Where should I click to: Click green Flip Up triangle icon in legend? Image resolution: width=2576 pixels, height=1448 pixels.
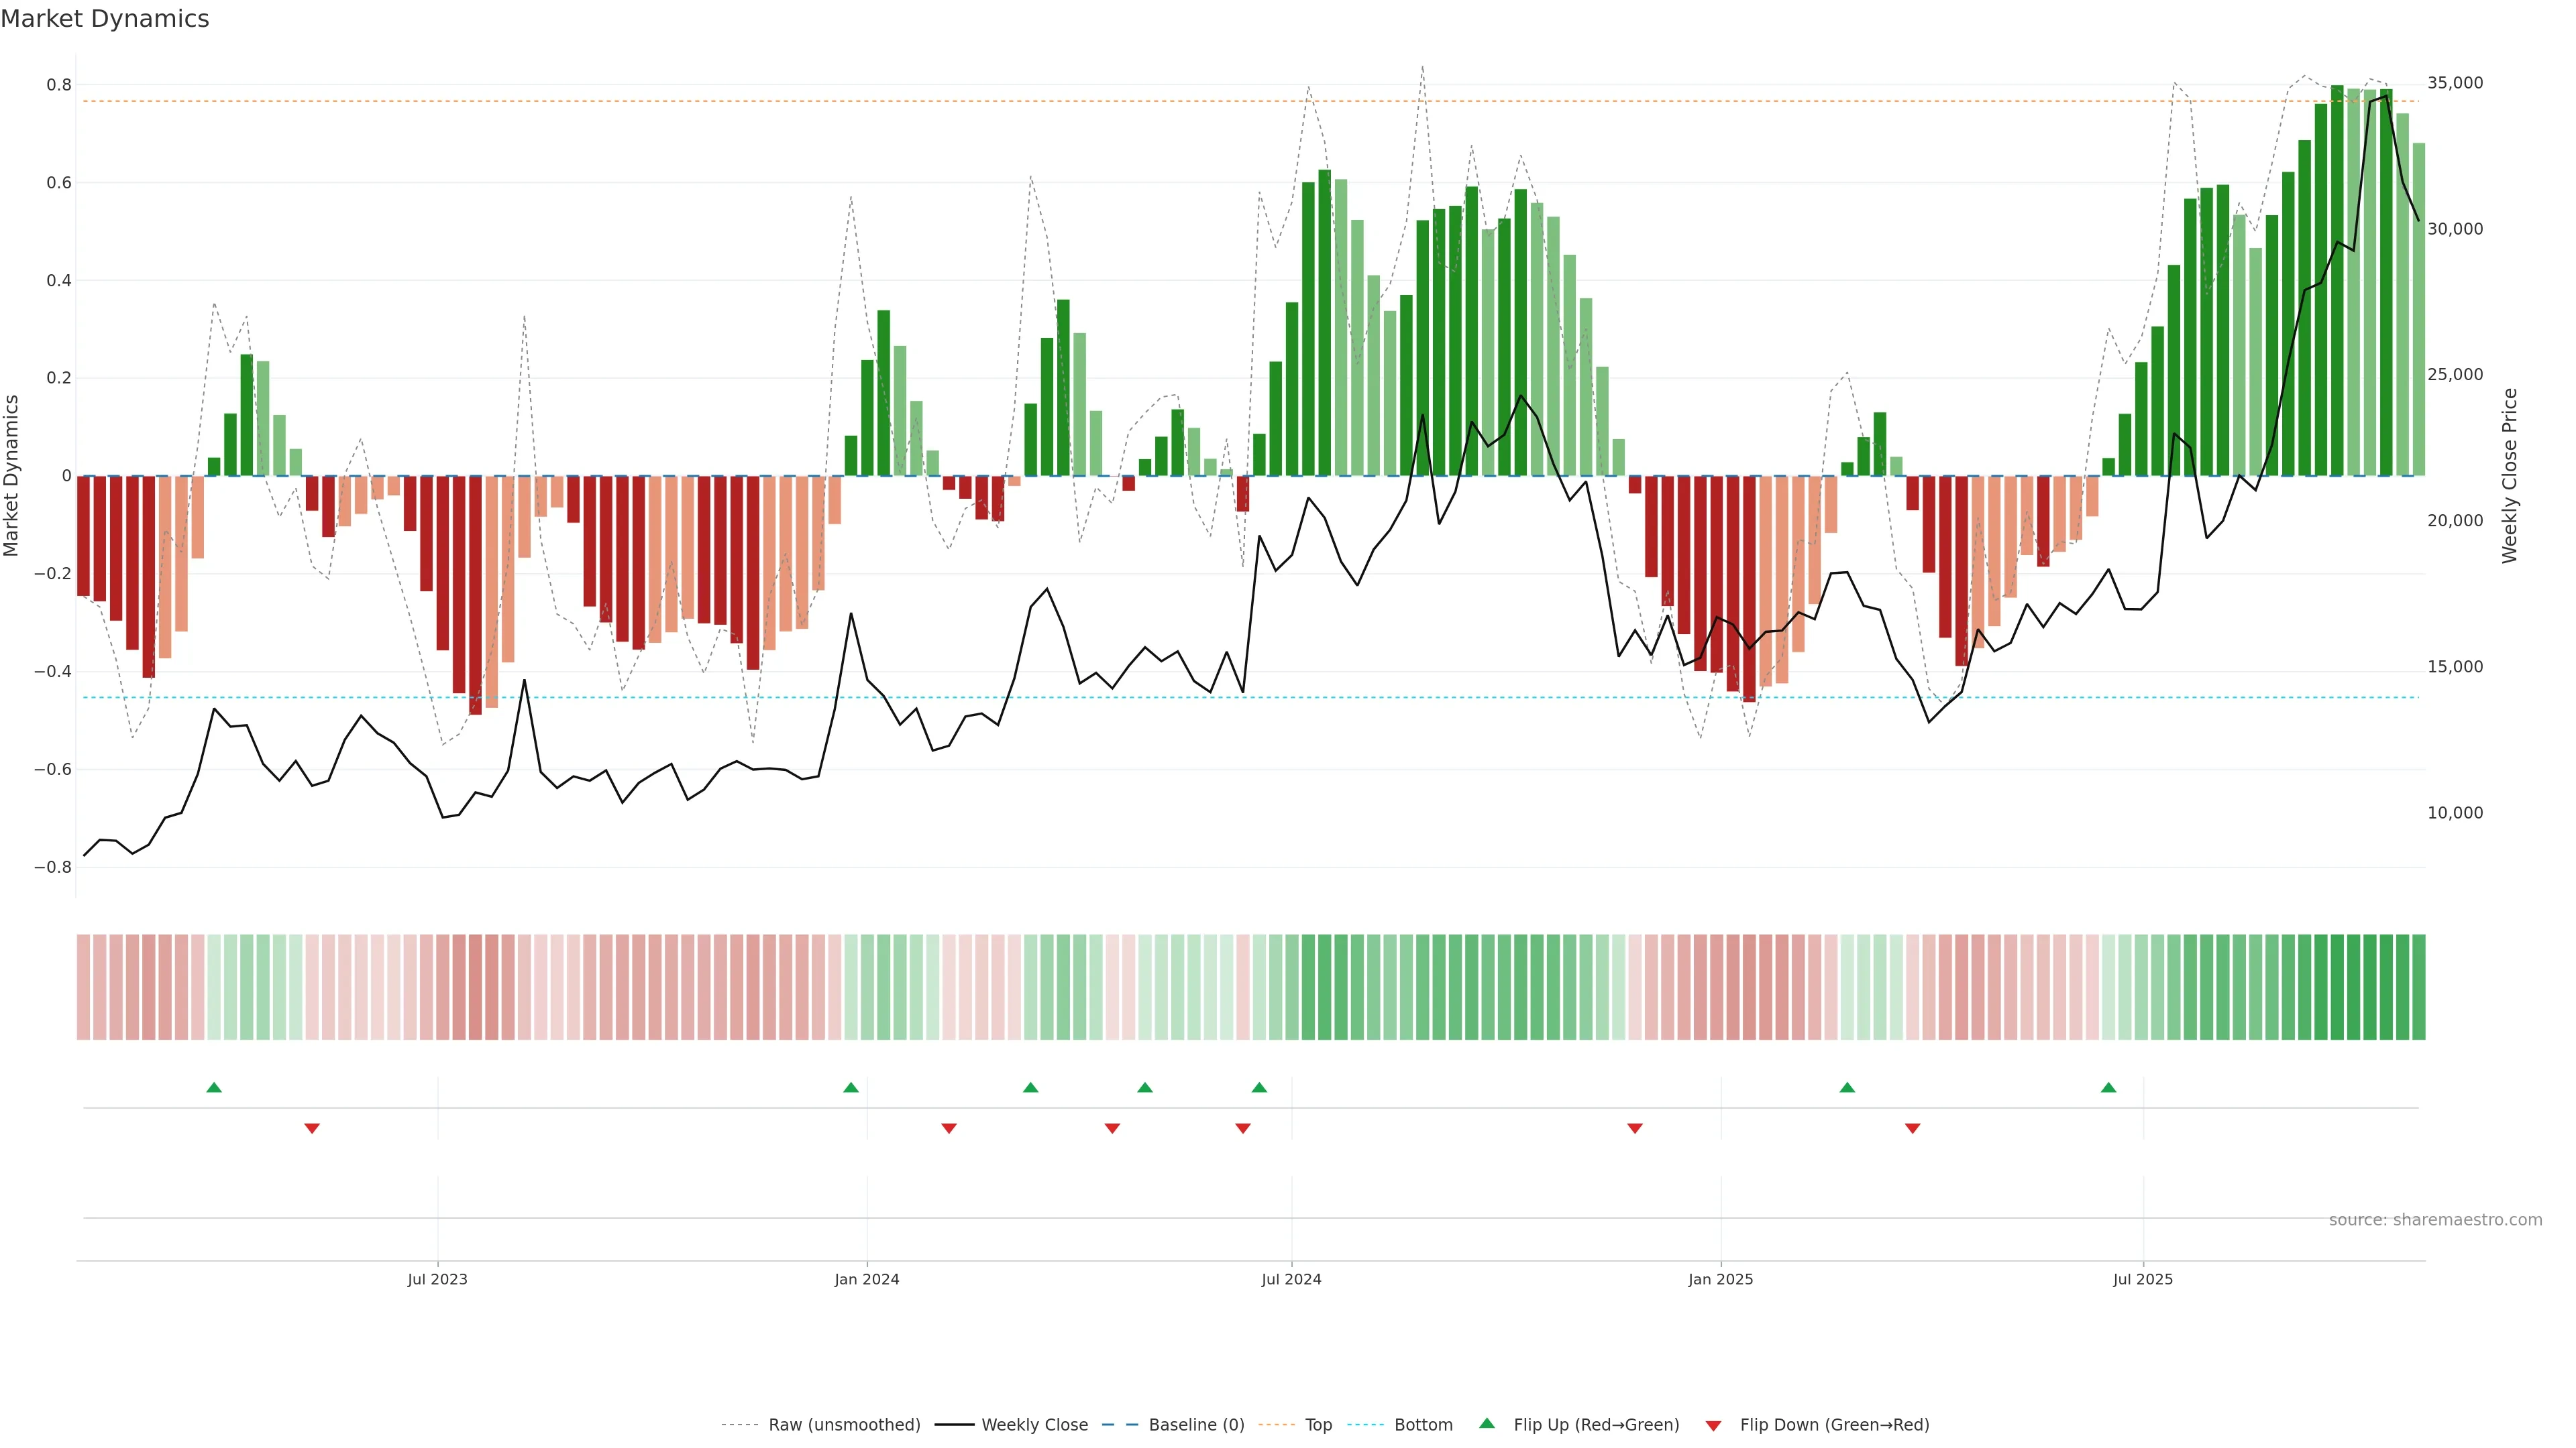1487,1423
